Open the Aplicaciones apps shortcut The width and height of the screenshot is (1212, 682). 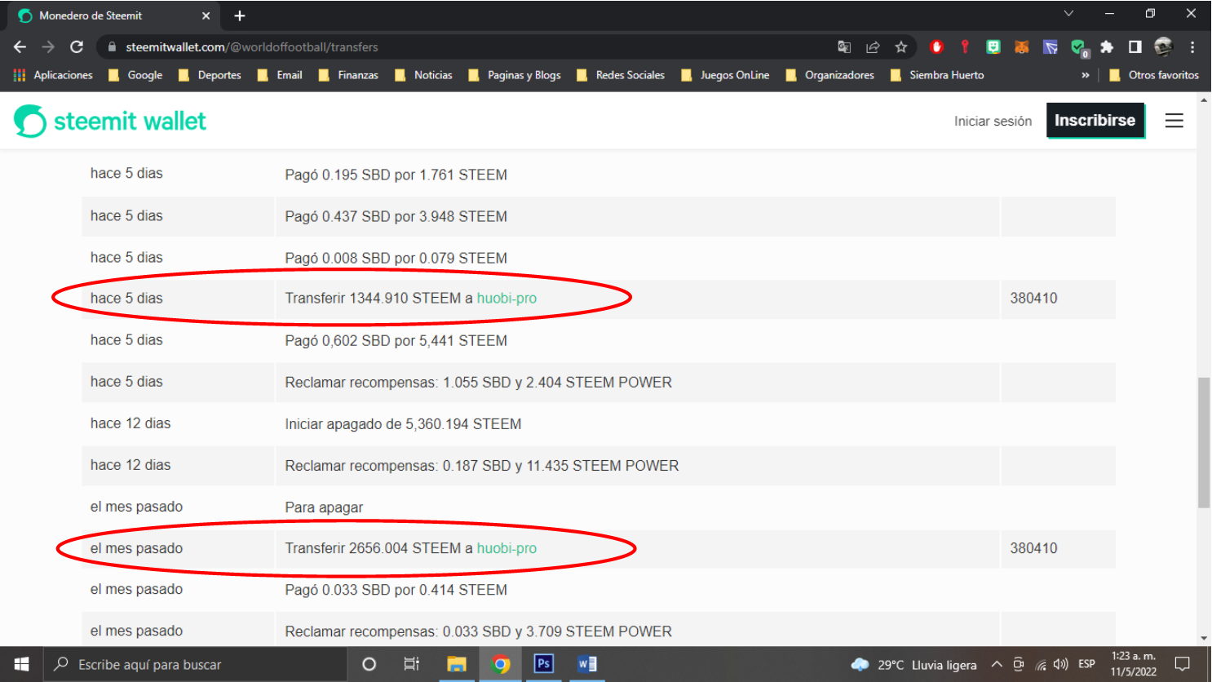(53, 75)
